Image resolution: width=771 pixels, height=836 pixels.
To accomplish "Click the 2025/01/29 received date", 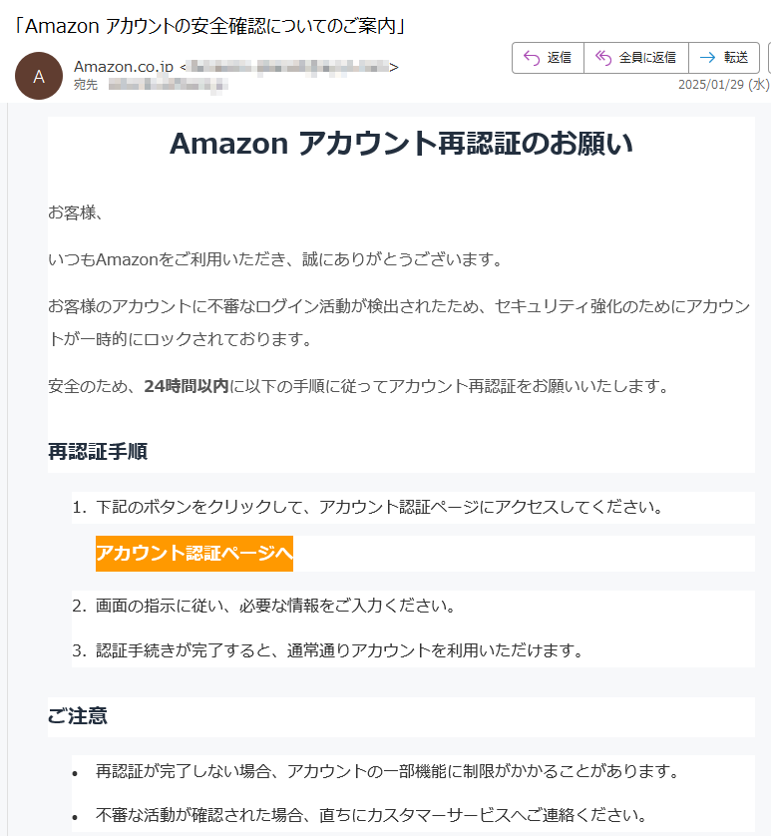I will click(723, 84).
